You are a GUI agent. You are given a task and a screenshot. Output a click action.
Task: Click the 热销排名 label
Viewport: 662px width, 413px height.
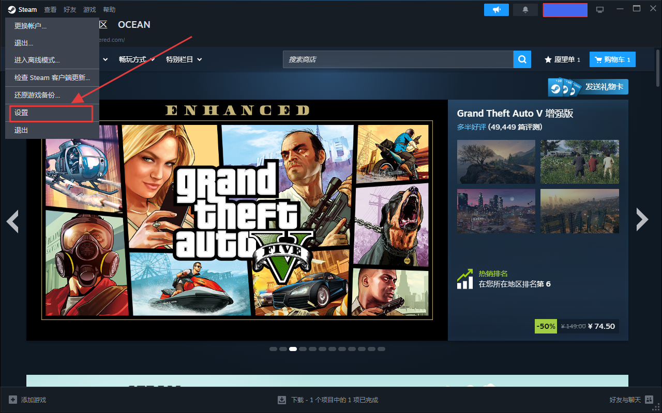(493, 274)
